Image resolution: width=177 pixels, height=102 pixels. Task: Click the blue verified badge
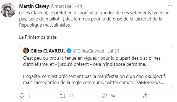coord(69,51)
